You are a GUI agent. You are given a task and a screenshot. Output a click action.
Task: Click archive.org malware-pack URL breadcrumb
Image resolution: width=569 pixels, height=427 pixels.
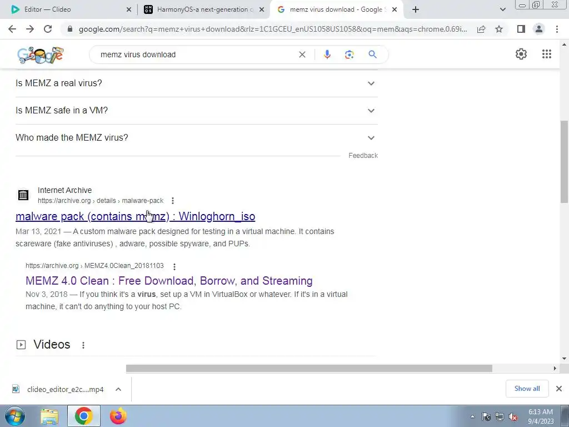point(101,200)
